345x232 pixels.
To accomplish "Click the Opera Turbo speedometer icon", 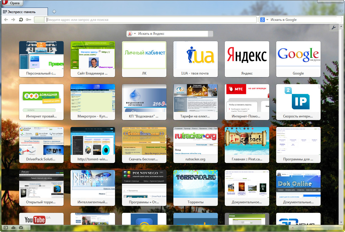I will (21, 228).
